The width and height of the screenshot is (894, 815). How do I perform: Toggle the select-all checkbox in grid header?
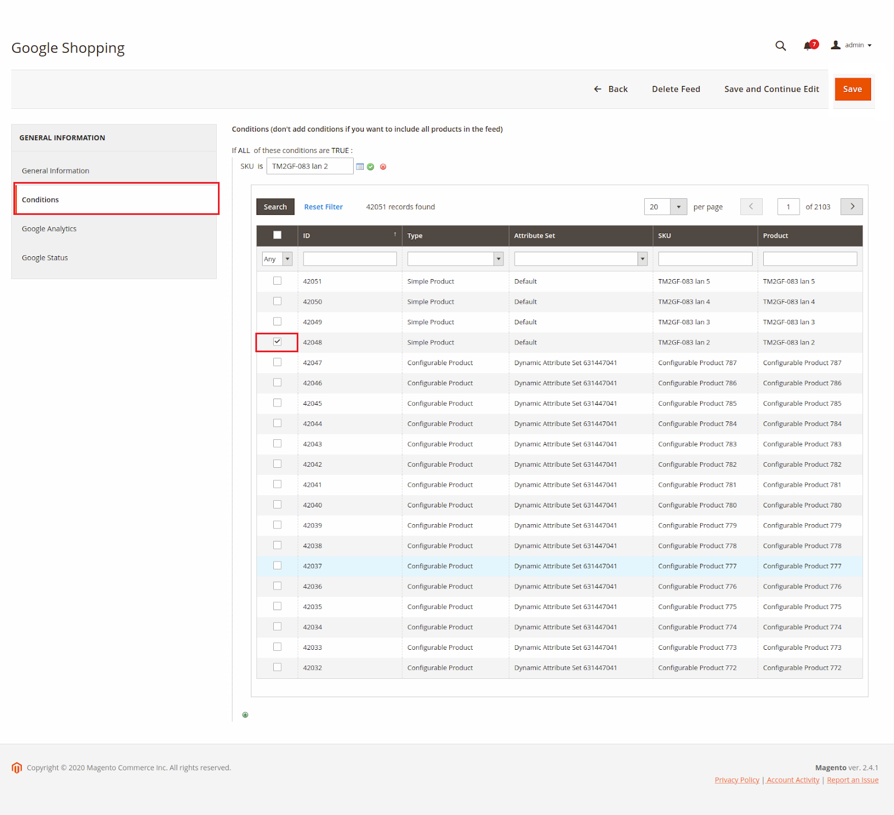(277, 235)
